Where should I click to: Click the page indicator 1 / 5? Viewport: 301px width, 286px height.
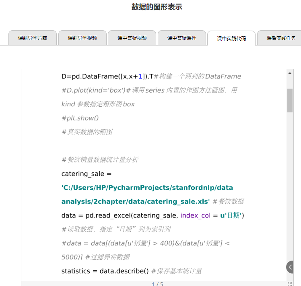tap(157, 284)
